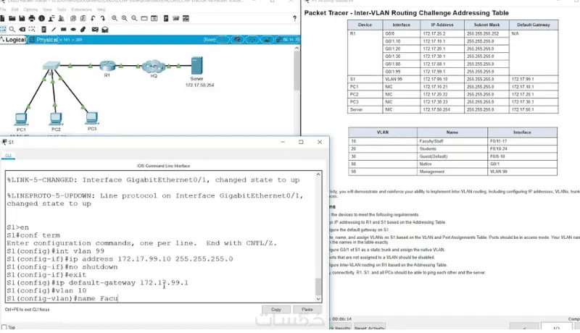Select the Draw Rectangle tool
The width and height of the screenshot is (580, 333).
click(64, 29)
